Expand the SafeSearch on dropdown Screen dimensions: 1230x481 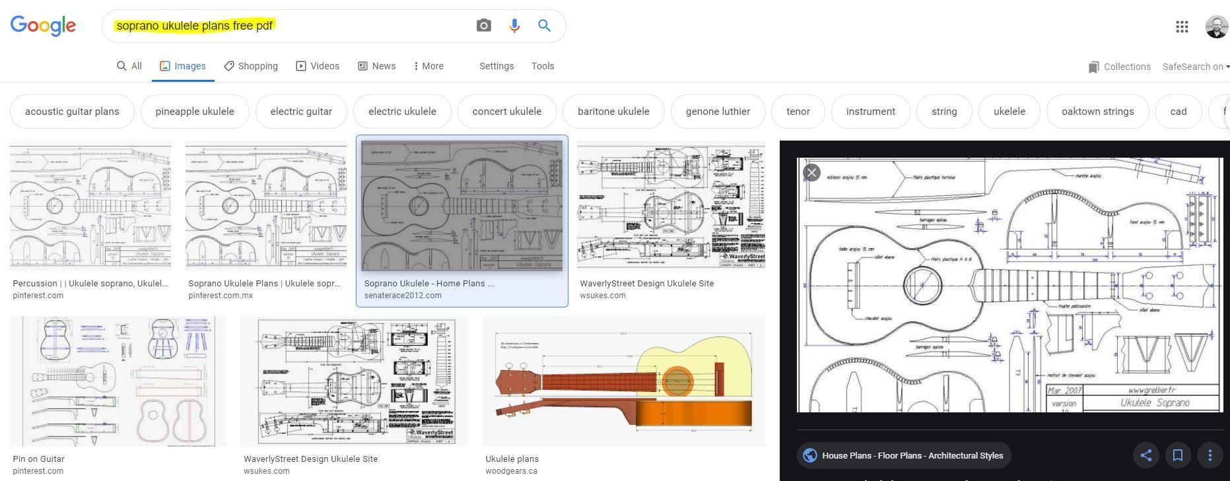click(1196, 67)
